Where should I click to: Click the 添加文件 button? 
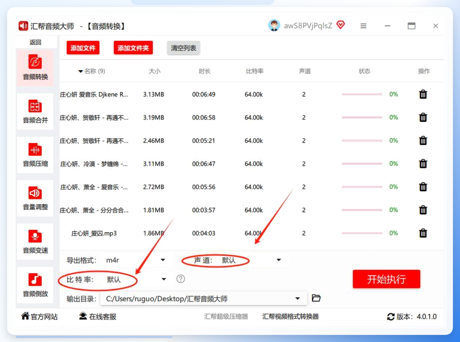[x=83, y=48]
